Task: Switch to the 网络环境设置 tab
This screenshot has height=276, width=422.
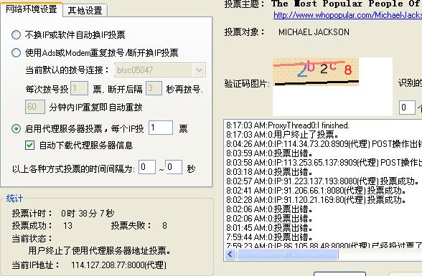Action: [x=32, y=9]
